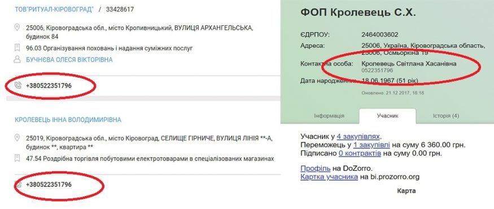Click location pin icon beside 25019 address
This screenshot has width=494, height=209.
[18, 137]
